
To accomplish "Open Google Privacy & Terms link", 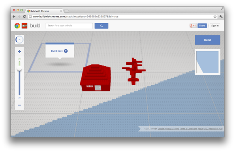I will [168, 129].
